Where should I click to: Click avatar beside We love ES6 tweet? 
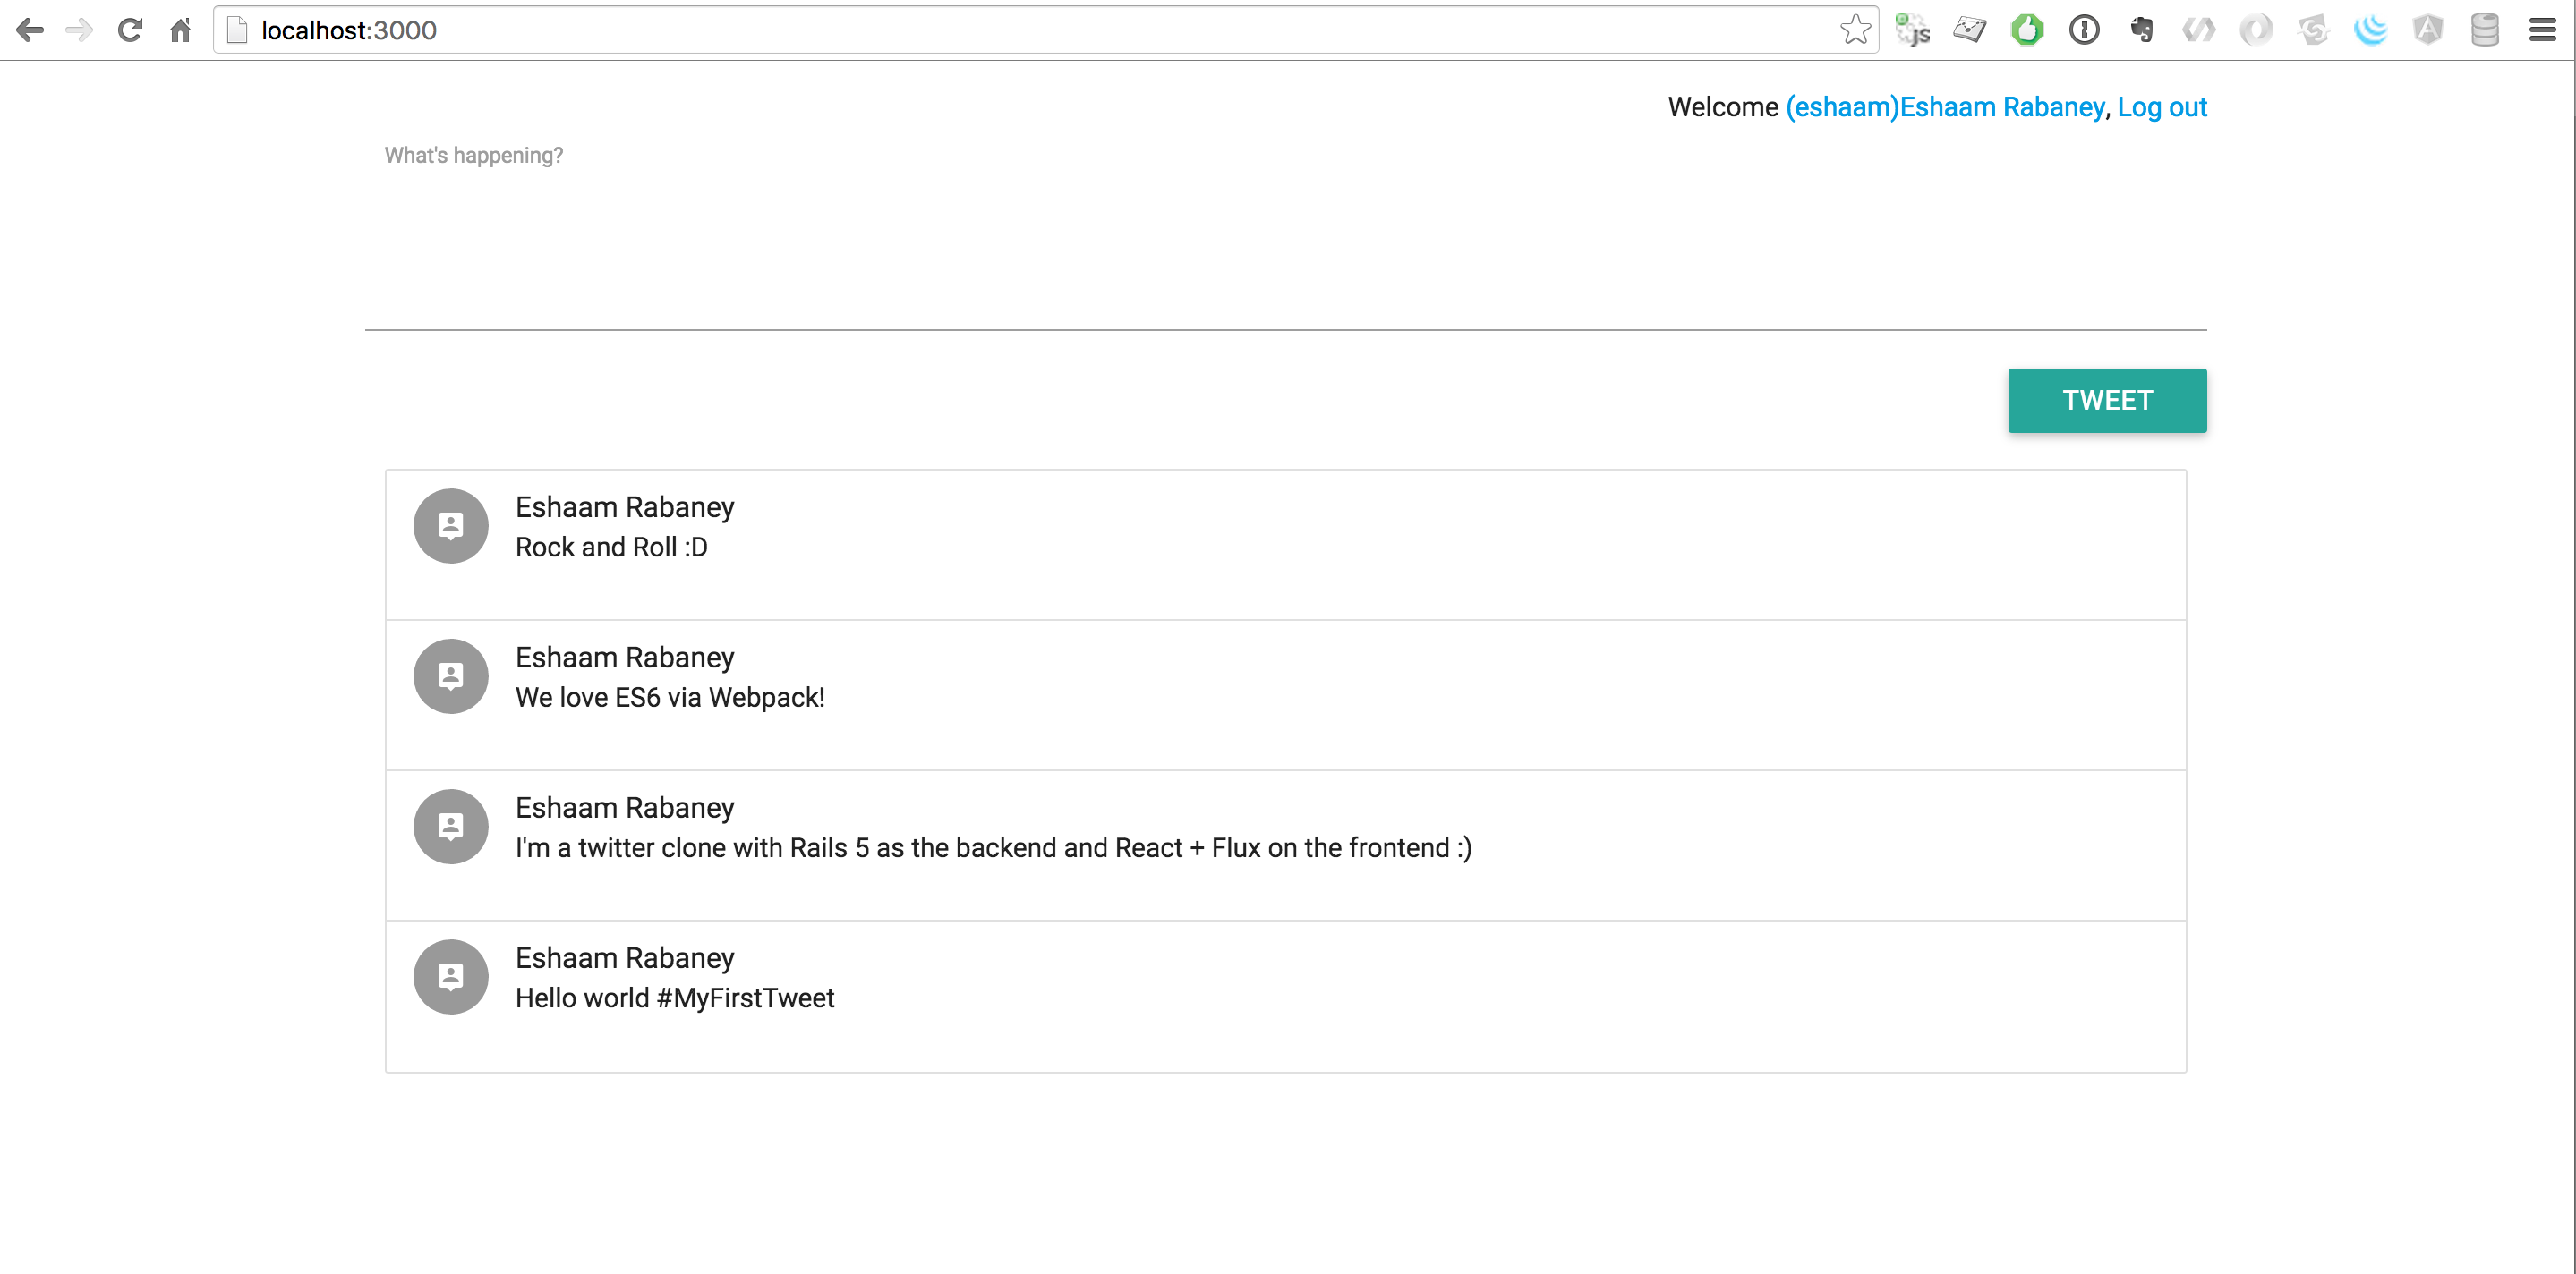tap(451, 676)
